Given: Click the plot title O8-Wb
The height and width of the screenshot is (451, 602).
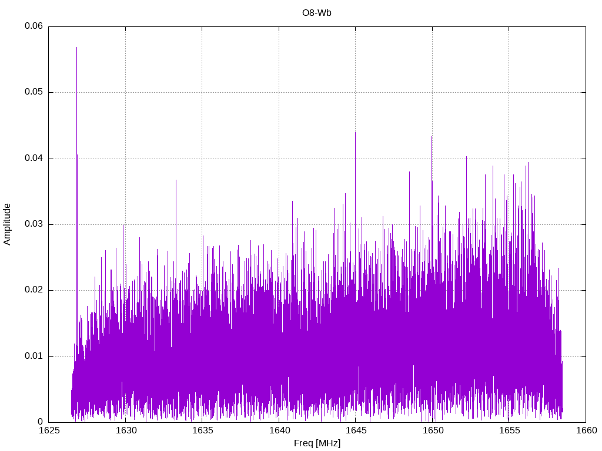Looking at the screenshot, I should pos(316,13).
